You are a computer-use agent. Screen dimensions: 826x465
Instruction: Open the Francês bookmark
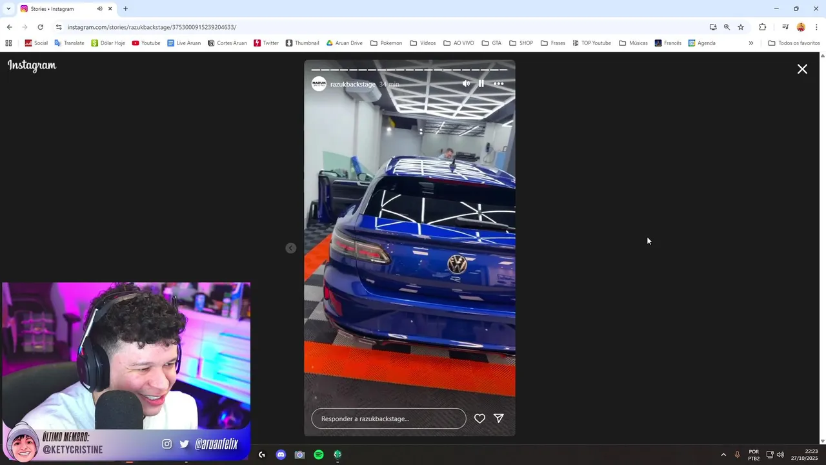coord(668,43)
